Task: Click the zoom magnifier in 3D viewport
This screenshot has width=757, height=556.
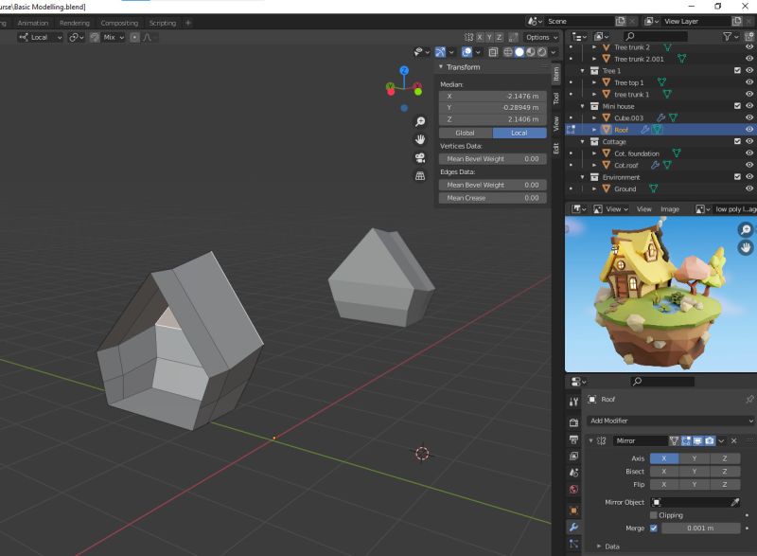Action: click(x=420, y=121)
